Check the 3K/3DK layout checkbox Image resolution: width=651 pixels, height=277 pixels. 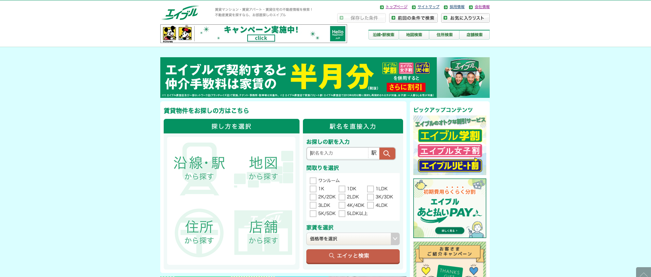370,197
